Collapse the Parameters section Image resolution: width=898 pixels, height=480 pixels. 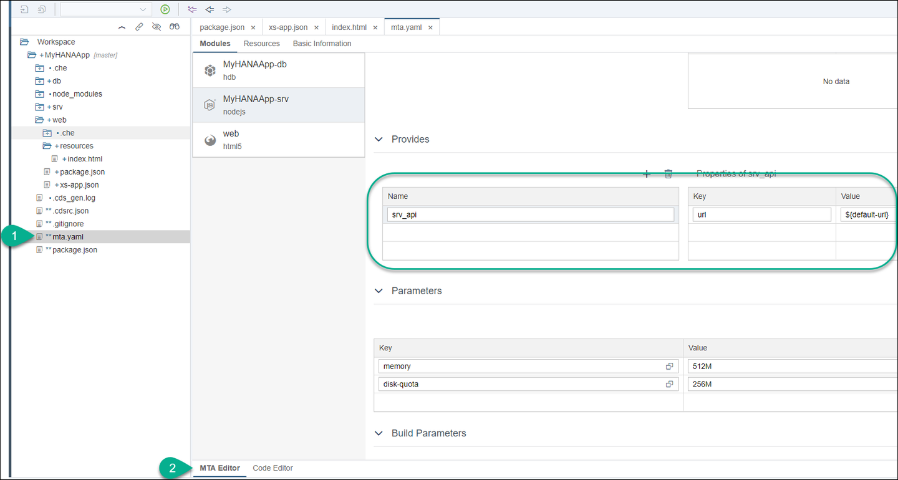tap(379, 290)
